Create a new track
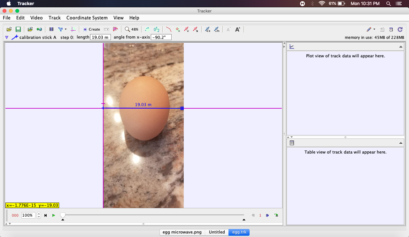 (x=91, y=29)
